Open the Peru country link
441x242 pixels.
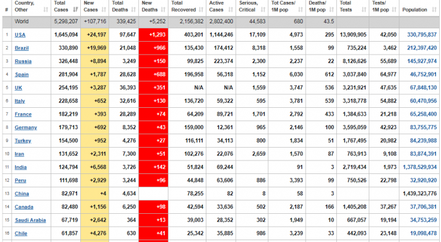tap(20, 180)
